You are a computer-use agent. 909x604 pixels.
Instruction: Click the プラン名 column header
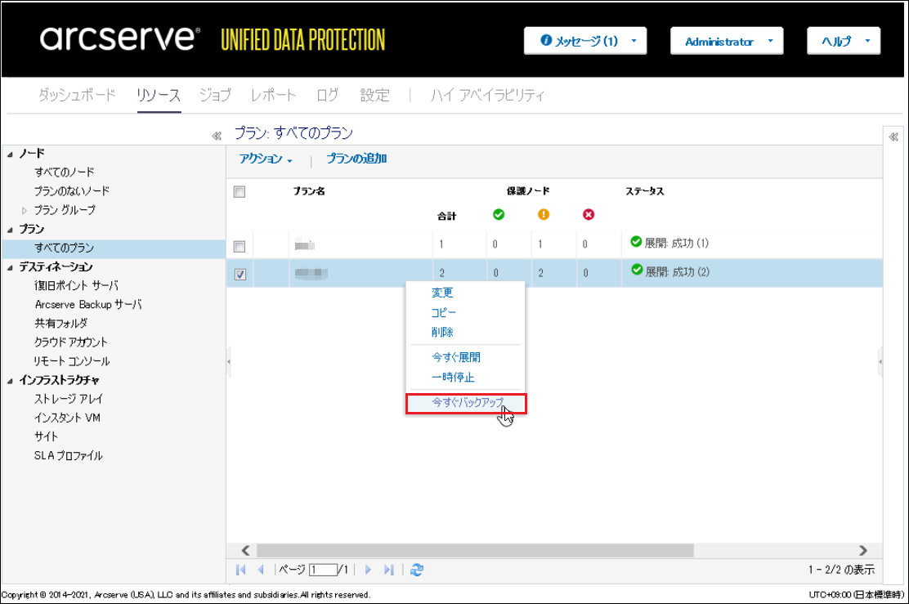309,191
